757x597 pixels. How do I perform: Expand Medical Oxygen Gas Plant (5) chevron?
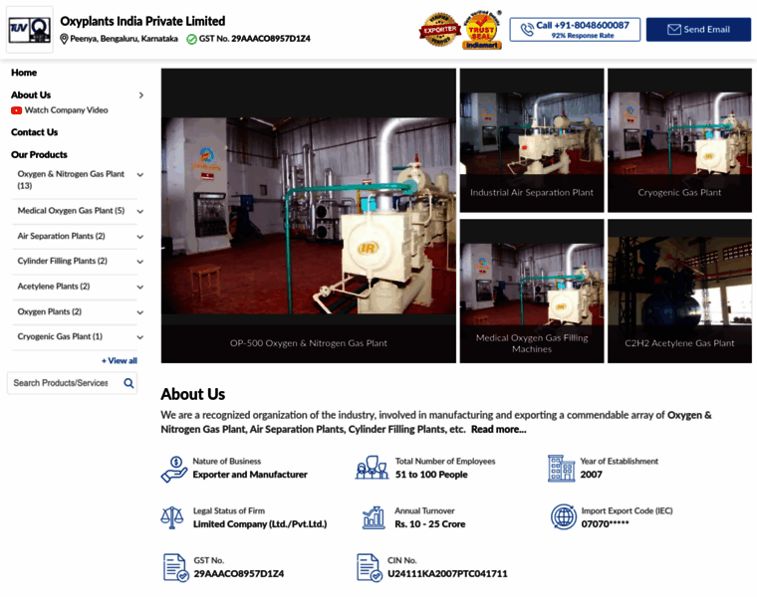(140, 211)
